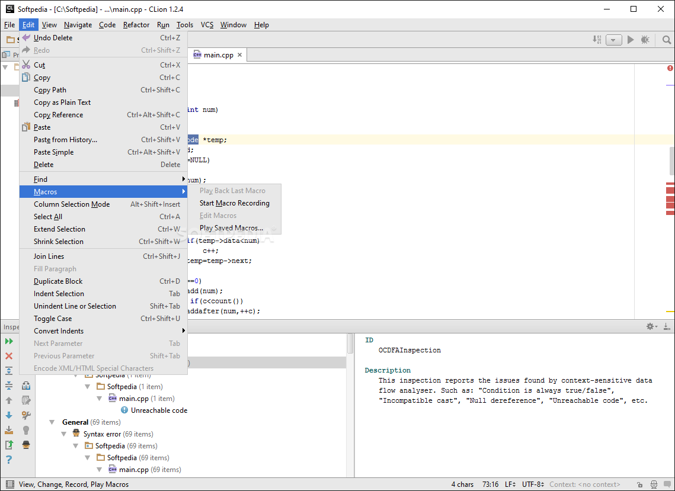Click Collapse All icon in inspection toolbar

pyautogui.click(x=9, y=386)
